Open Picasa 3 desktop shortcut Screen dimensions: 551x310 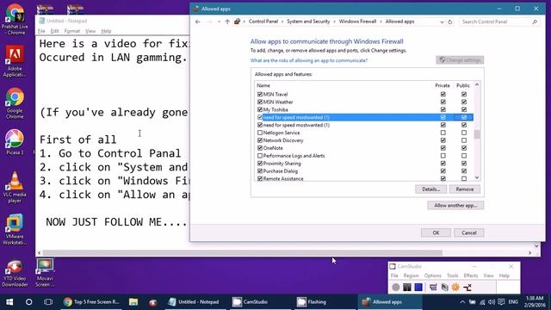tap(15, 142)
